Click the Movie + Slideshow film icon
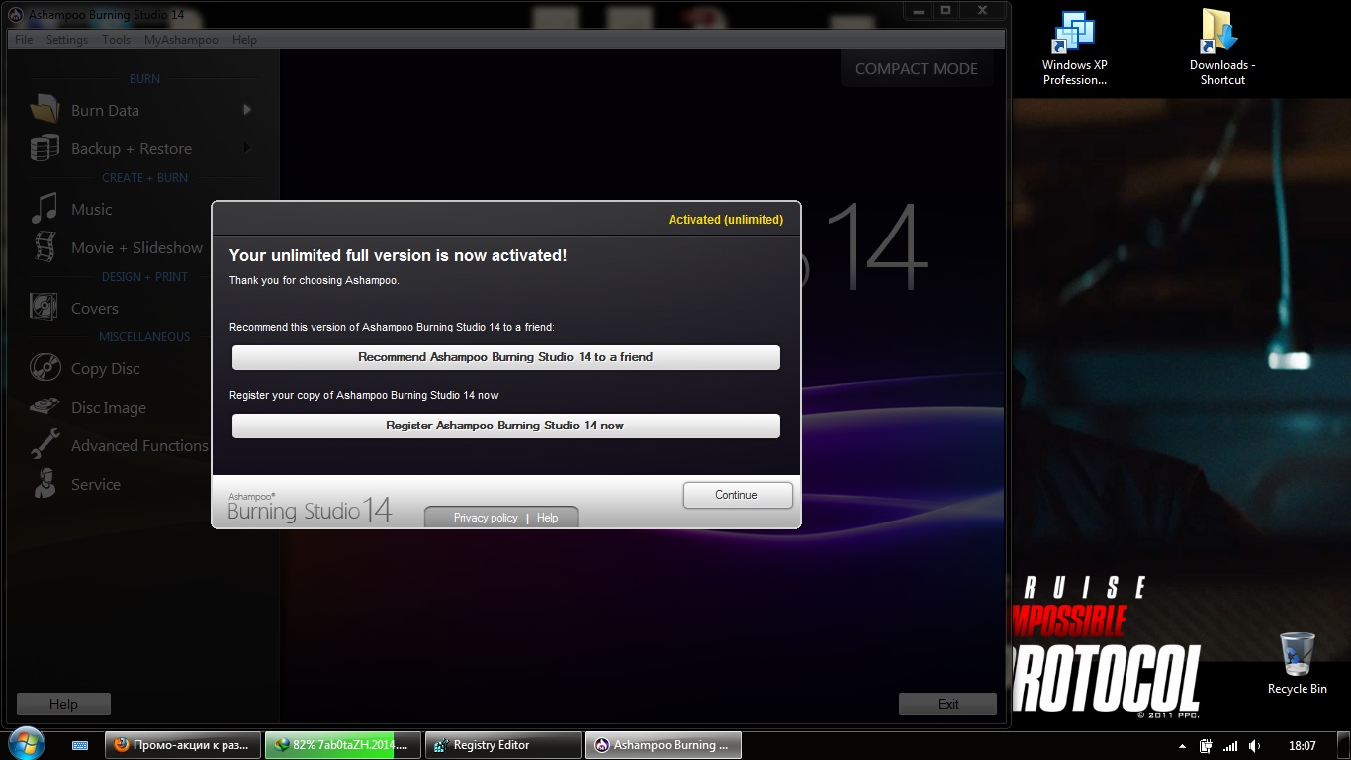Viewport: 1351px width, 760px height. pos(45,247)
